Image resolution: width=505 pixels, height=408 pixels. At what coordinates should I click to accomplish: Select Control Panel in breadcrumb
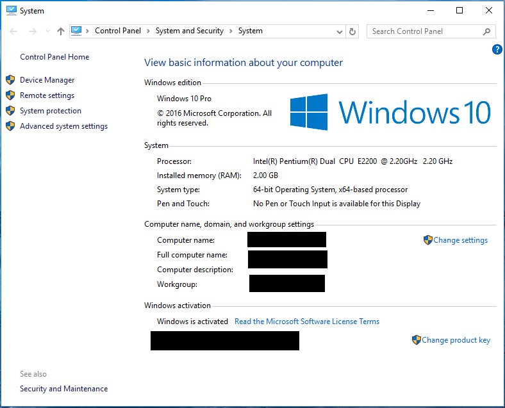pyautogui.click(x=118, y=31)
